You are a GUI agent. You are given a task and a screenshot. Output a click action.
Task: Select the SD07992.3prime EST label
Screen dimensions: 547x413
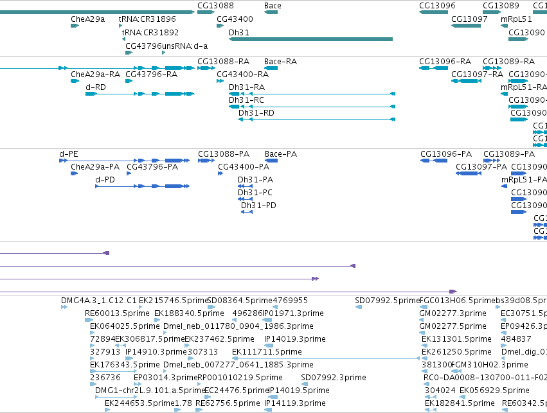pyautogui.click(x=334, y=378)
